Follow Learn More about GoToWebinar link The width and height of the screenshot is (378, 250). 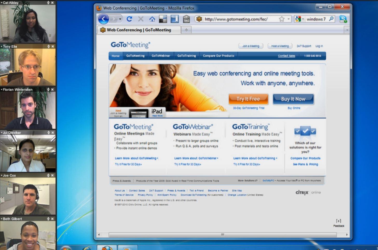(196, 158)
